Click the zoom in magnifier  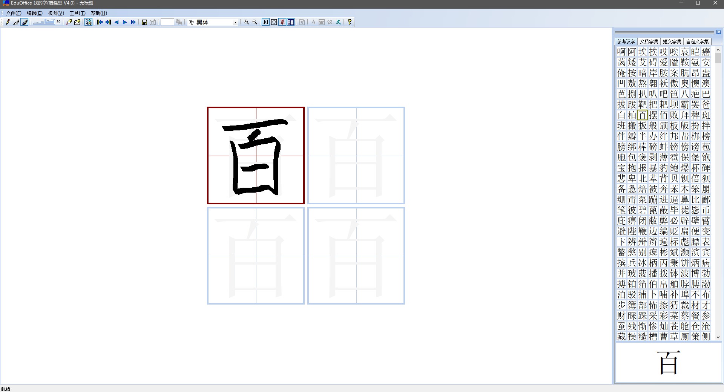(247, 22)
